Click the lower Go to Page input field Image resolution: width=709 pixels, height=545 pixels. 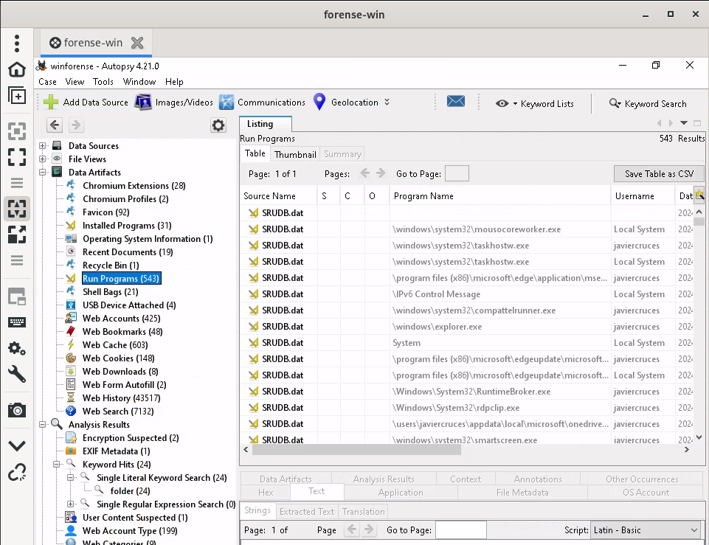point(461,530)
